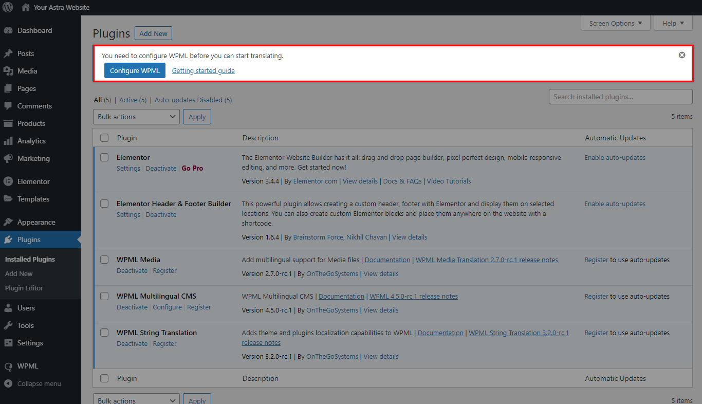Click the Users person icon
This screenshot has width=702, height=404.
pyautogui.click(x=8, y=308)
